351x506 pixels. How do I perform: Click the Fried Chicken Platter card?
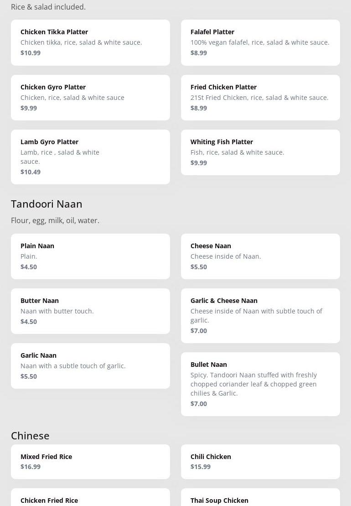point(260,97)
